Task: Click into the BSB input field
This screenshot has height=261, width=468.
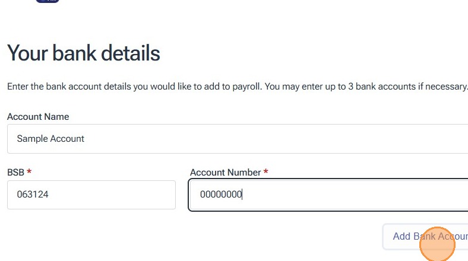Action: point(91,195)
